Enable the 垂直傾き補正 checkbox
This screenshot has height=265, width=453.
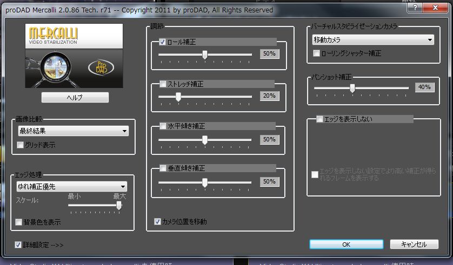[x=163, y=168]
